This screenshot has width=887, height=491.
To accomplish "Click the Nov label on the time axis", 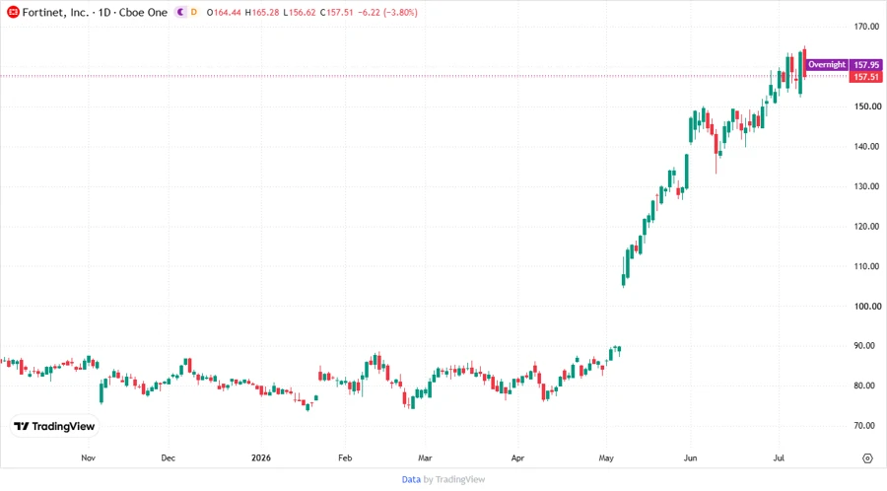I will (x=89, y=457).
